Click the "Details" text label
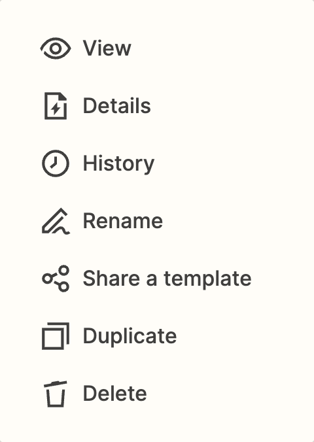314x442 pixels. click(117, 106)
